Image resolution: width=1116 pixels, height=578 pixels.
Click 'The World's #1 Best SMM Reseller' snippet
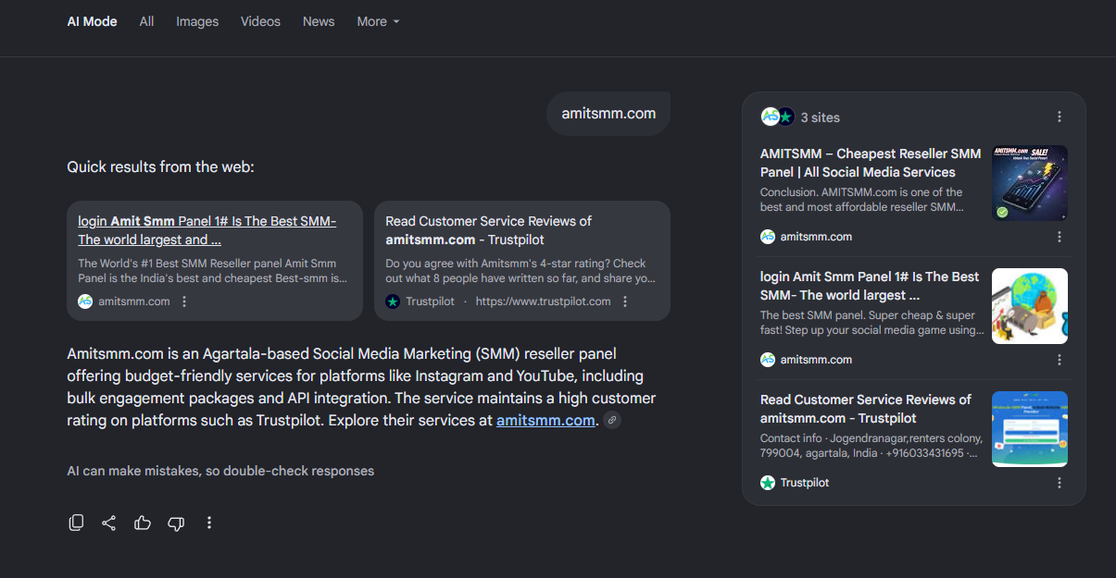[213, 271]
